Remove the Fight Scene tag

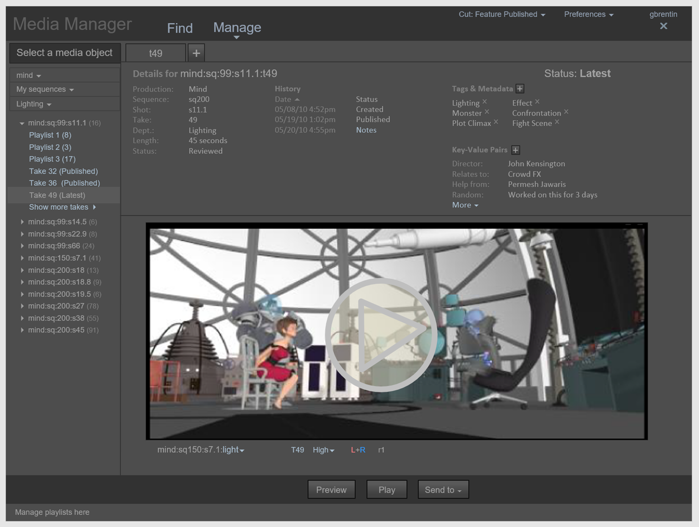click(x=557, y=122)
